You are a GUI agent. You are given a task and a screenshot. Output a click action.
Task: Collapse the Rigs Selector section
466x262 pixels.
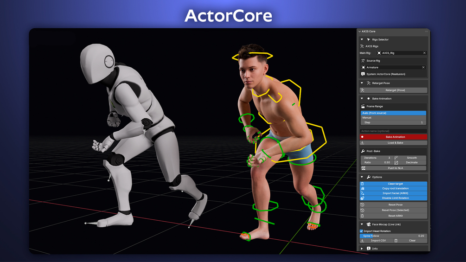[x=362, y=39]
